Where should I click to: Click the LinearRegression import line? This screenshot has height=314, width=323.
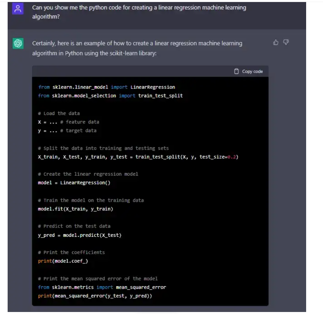pyautogui.click(x=106, y=87)
